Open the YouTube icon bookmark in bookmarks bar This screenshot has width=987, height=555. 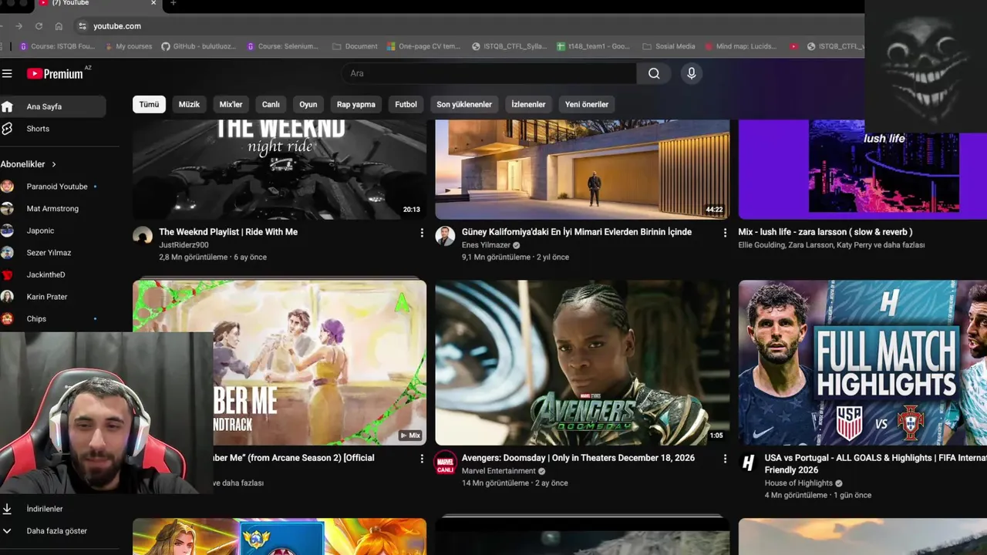pos(793,46)
